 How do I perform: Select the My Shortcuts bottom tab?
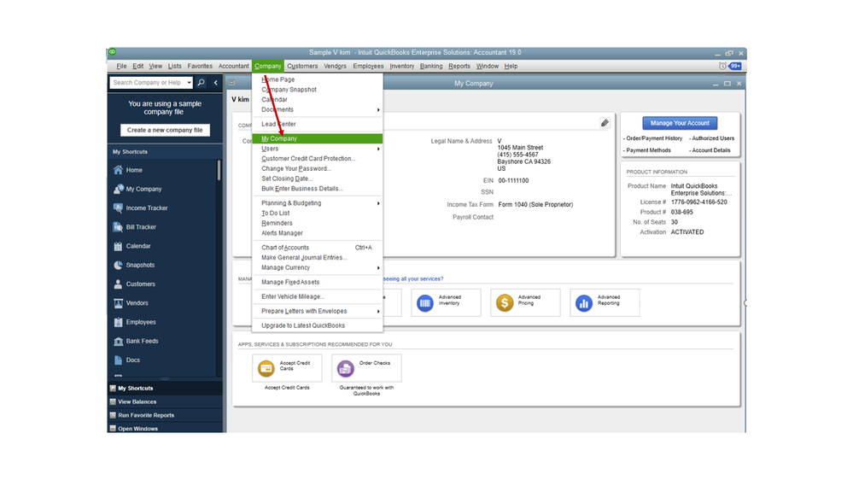click(165, 388)
